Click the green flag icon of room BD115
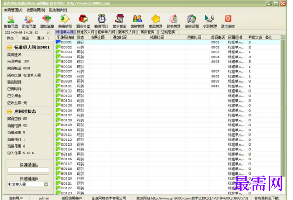 point(58,154)
